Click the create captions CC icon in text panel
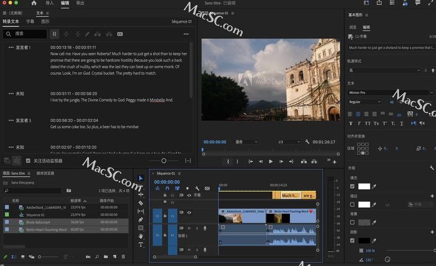Viewport: 436px width, 266px height. point(120,34)
